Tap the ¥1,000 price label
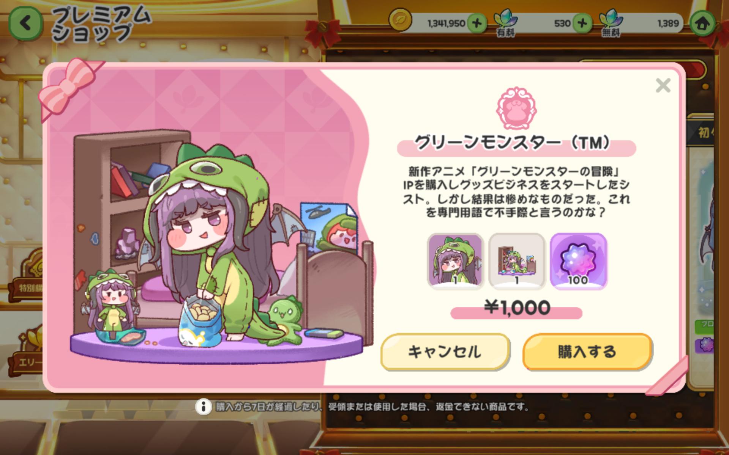Viewport: 729px width, 455px height. pos(516,308)
